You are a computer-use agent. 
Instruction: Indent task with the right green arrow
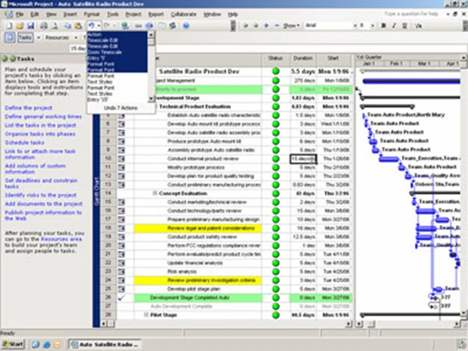click(256, 26)
